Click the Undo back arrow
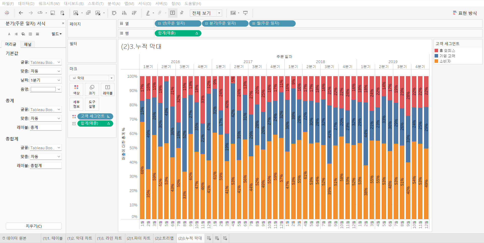The image size is (484, 243). click(21, 13)
